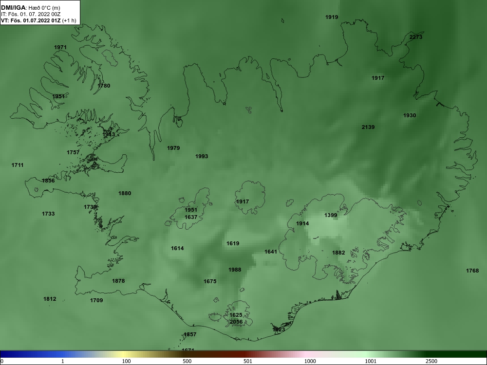Select the 1857 value near Vestmannaeyjar
This screenshot has width=487, height=365.
[190, 335]
